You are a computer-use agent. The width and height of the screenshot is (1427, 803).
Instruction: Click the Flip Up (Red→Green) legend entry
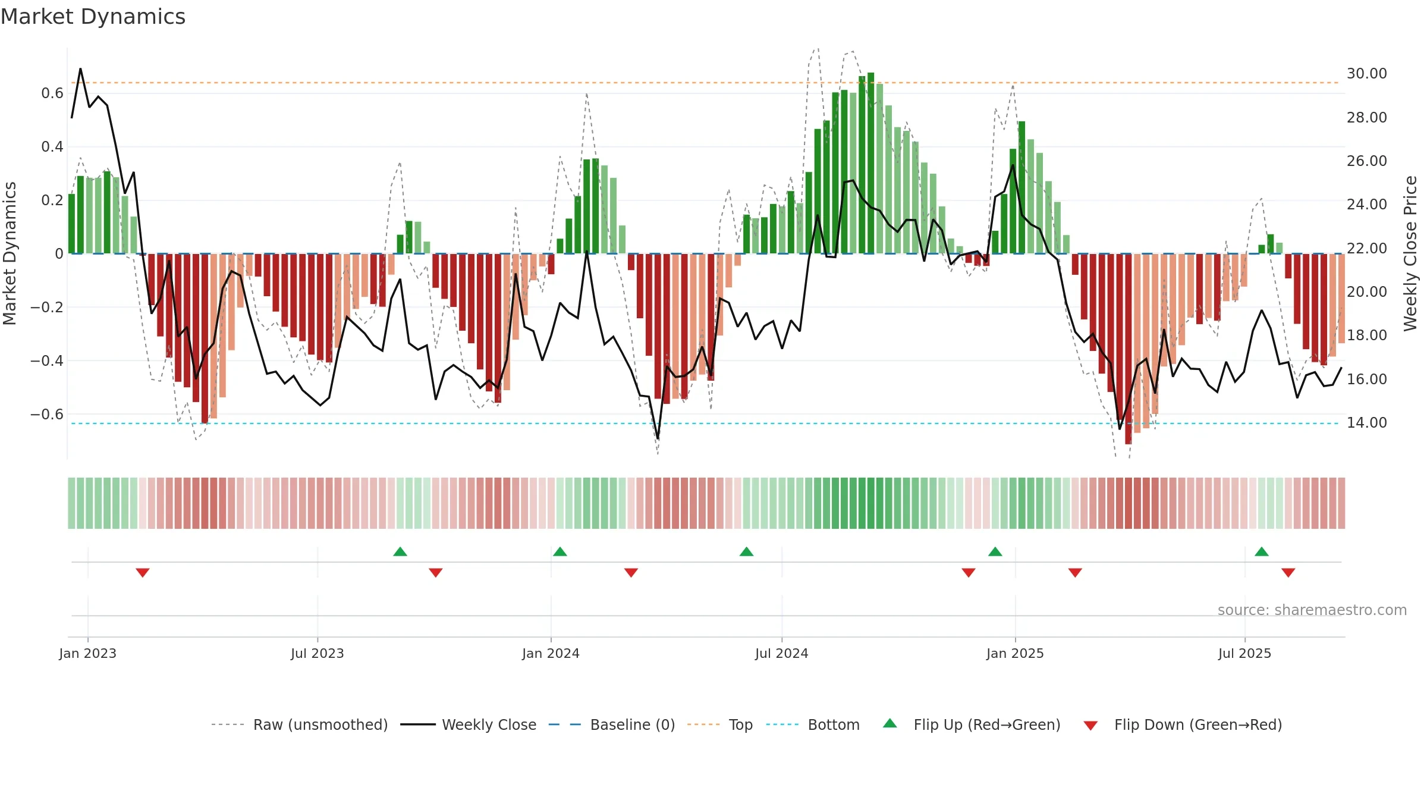pos(972,724)
